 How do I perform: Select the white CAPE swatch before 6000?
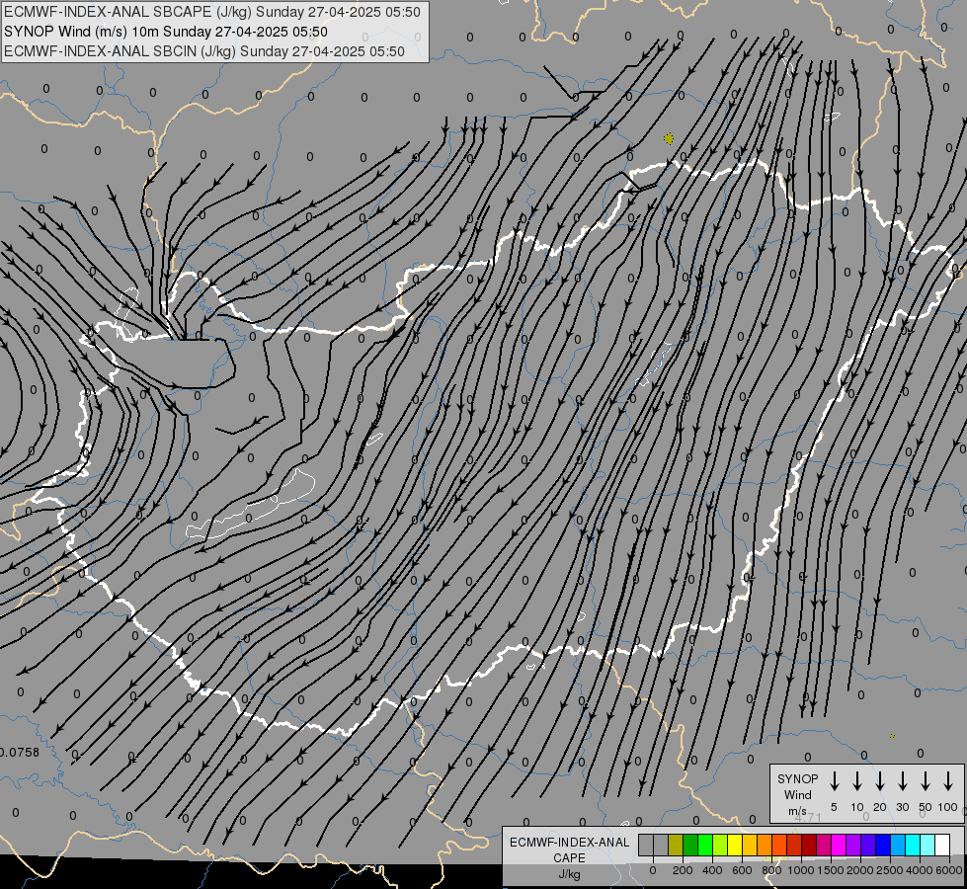coord(942,845)
